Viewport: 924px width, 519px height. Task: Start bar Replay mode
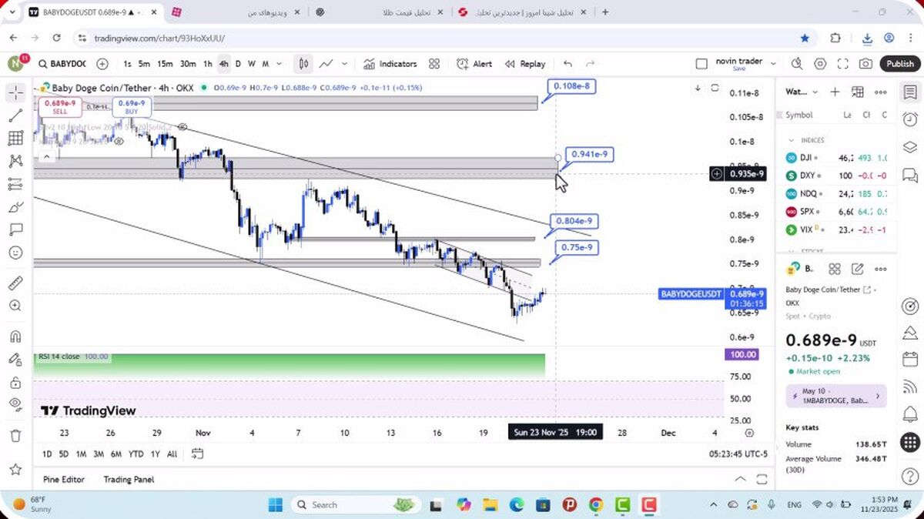525,64
